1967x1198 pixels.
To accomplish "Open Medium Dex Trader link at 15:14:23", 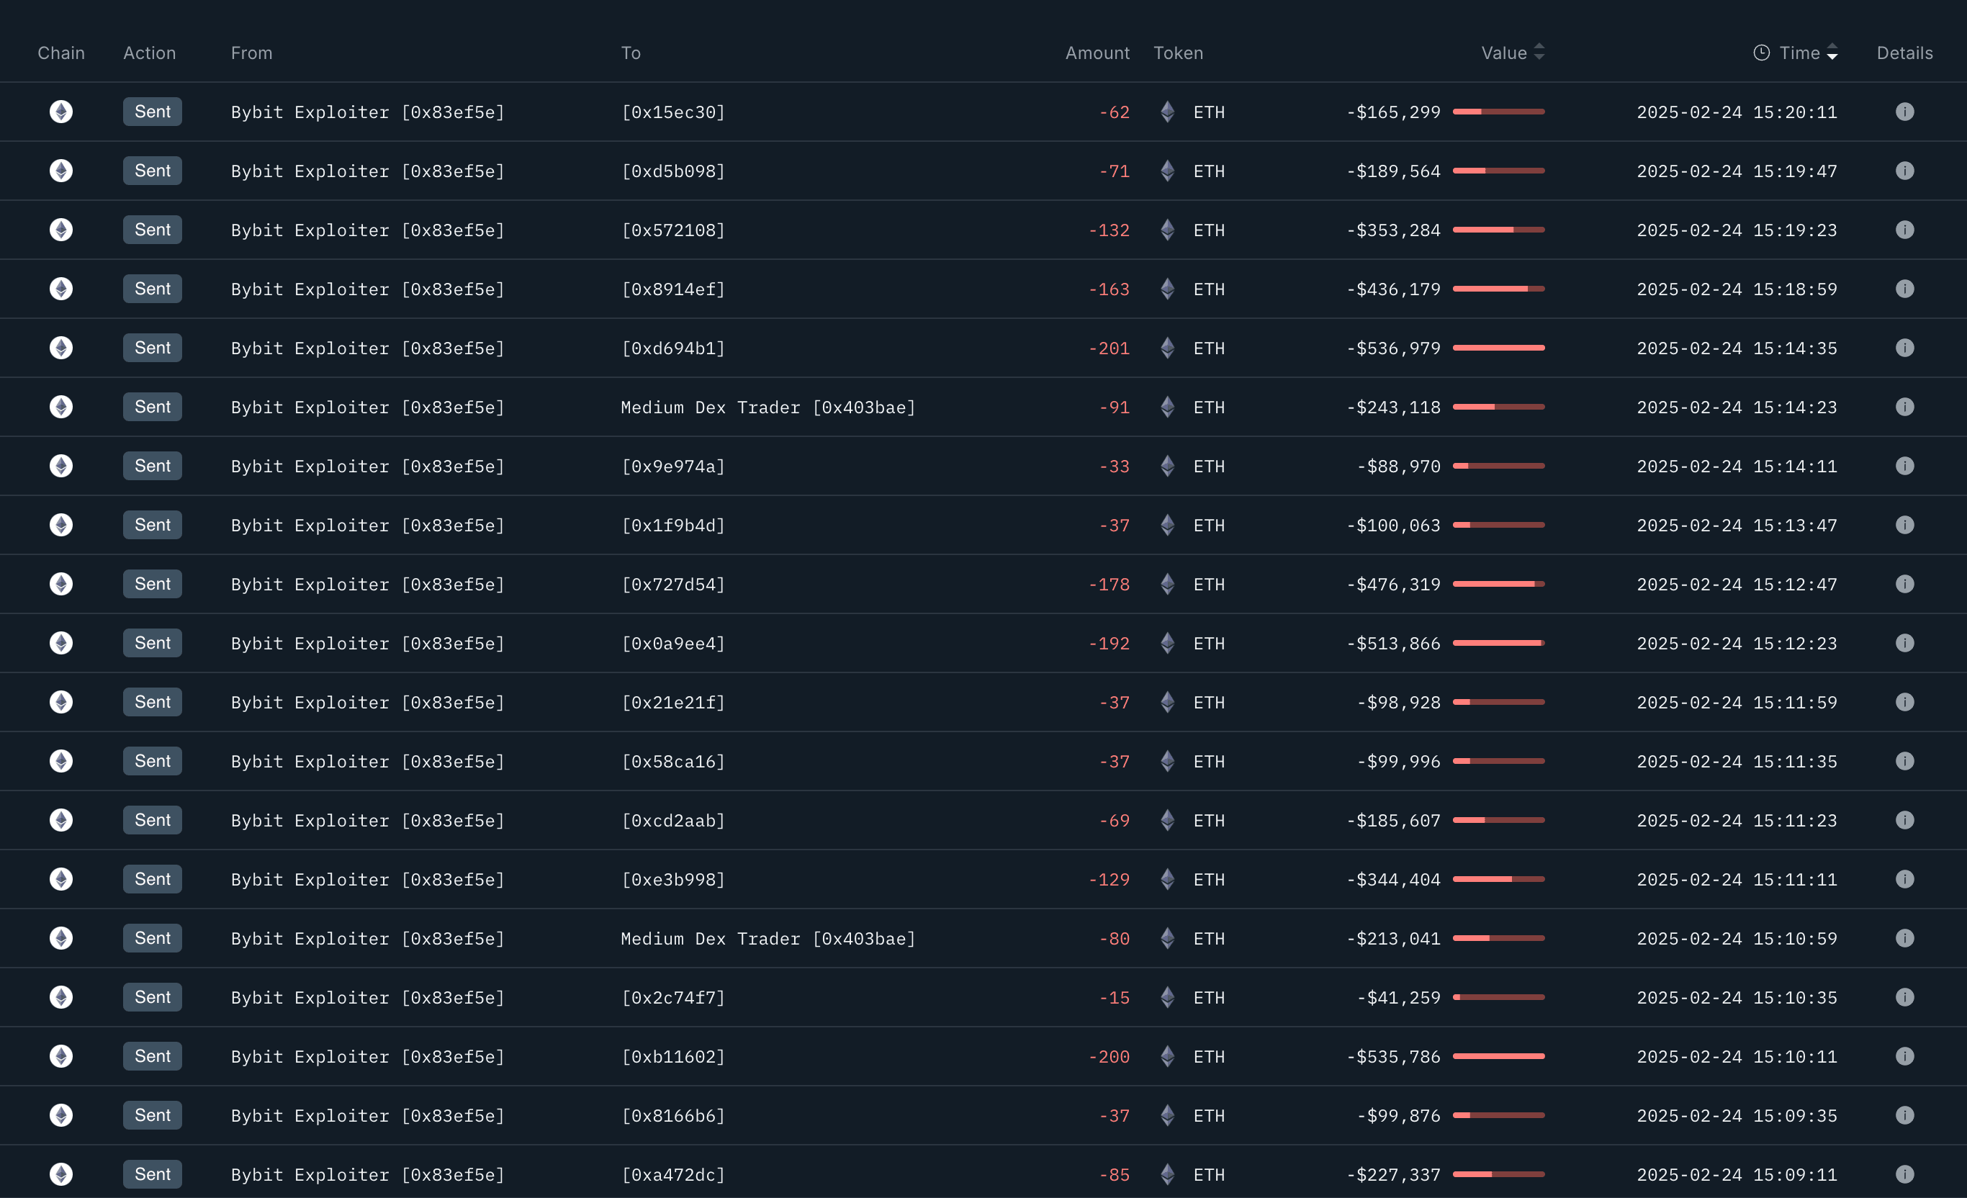I will [x=768, y=407].
